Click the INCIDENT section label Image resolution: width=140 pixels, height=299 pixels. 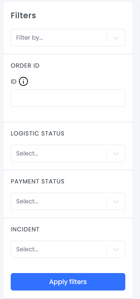(25, 229)
